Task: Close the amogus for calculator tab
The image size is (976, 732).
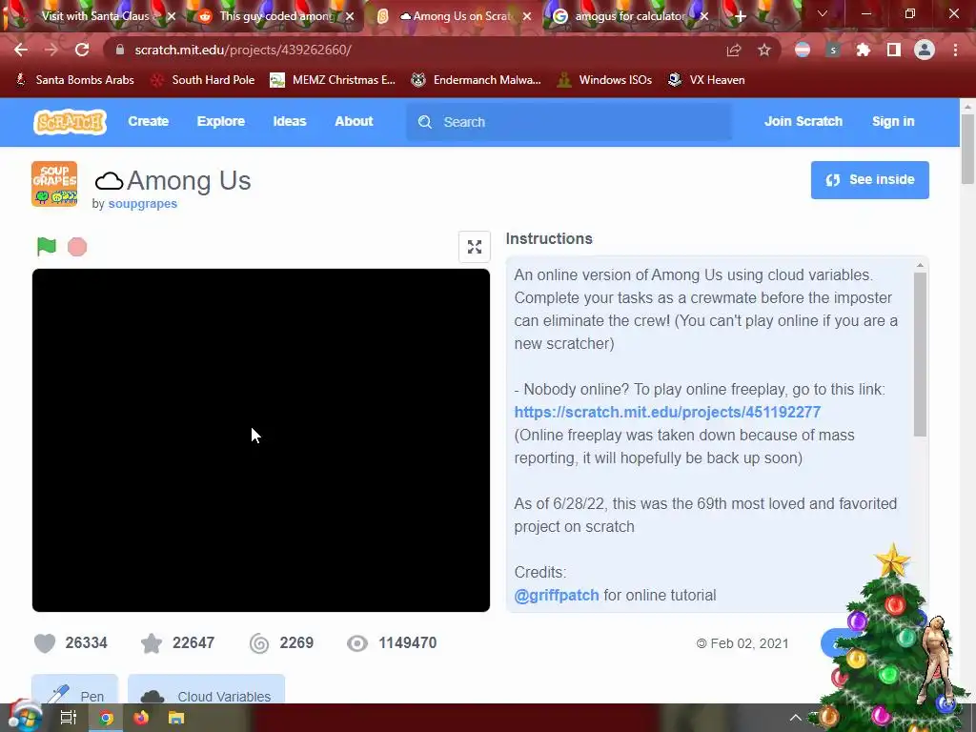Action: [704, 16]
